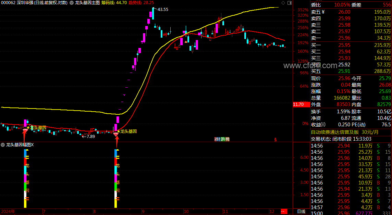Click the first red signal beacon icon below June candles
Viewport: 392px width, 215px height.
pos(25,130)
